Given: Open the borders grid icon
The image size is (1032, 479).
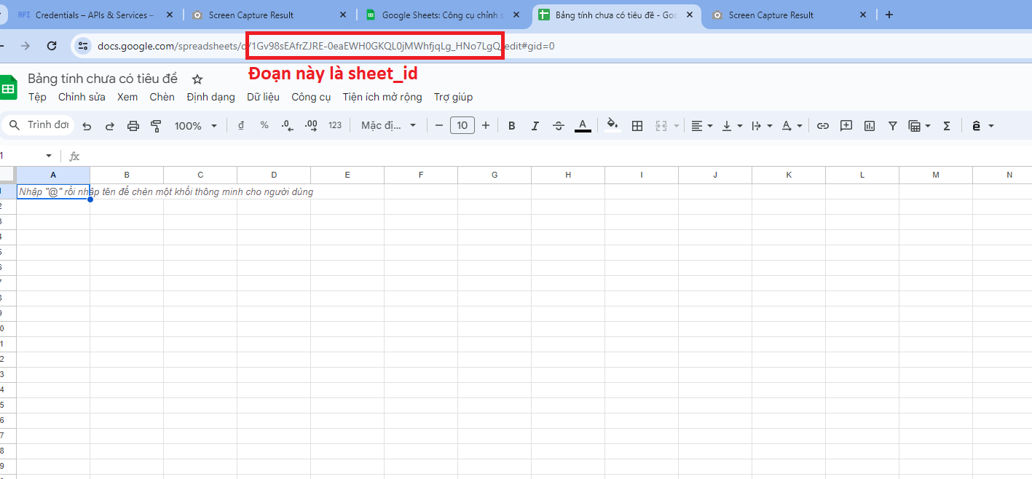Looking at the screenshot, I should pyautogui.click(x=637, y=126).
